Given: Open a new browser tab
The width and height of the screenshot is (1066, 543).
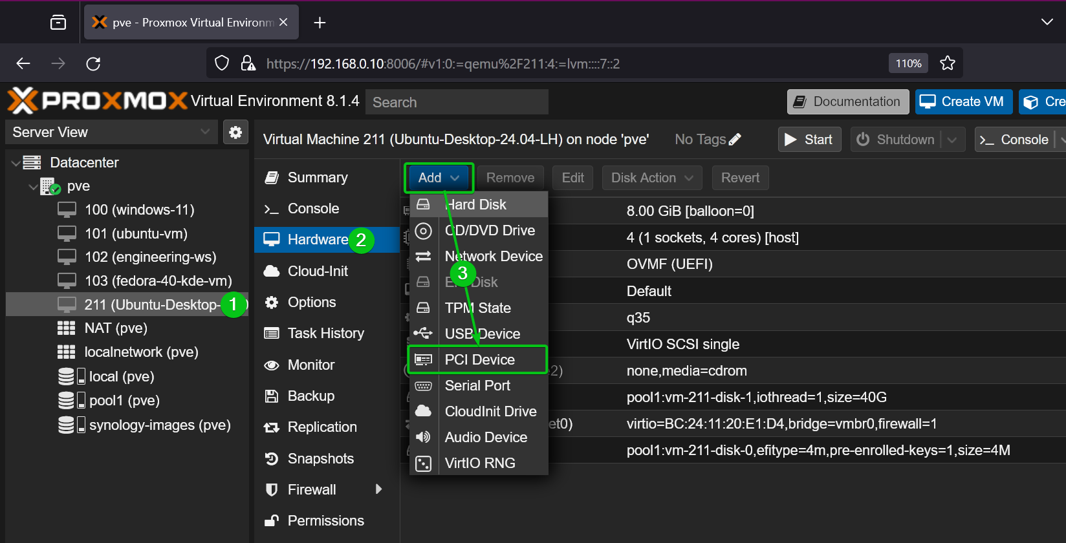Looking at the screenshot, I should [x=320, y=23].
